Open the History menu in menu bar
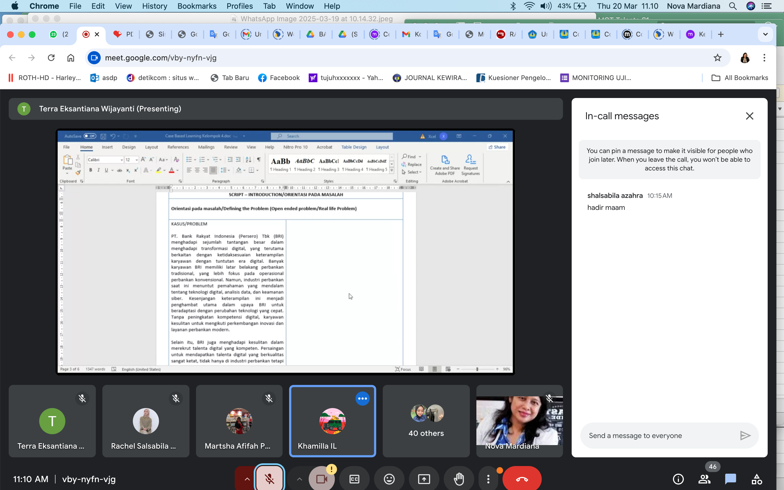 pyautogui.click(x=155, y=6)
